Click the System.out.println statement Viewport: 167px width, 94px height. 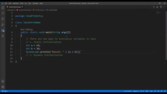pos(53,52)
